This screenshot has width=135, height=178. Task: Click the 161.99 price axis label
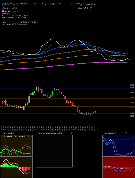point(132,108)
